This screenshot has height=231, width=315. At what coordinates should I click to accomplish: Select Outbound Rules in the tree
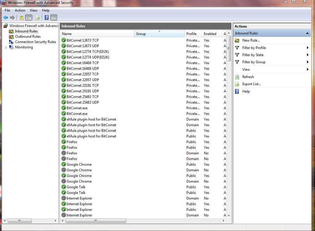click(28, 37)
